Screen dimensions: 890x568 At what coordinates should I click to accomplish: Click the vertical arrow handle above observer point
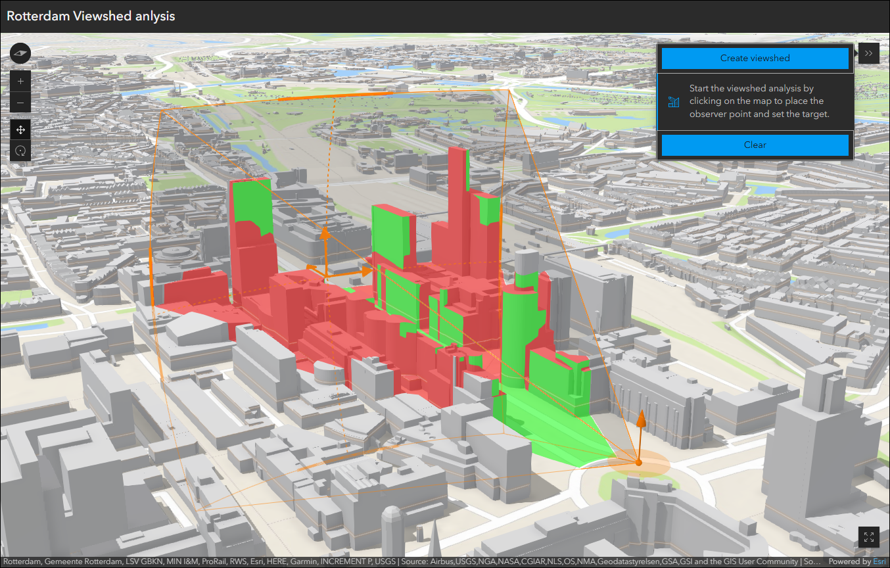641,420
